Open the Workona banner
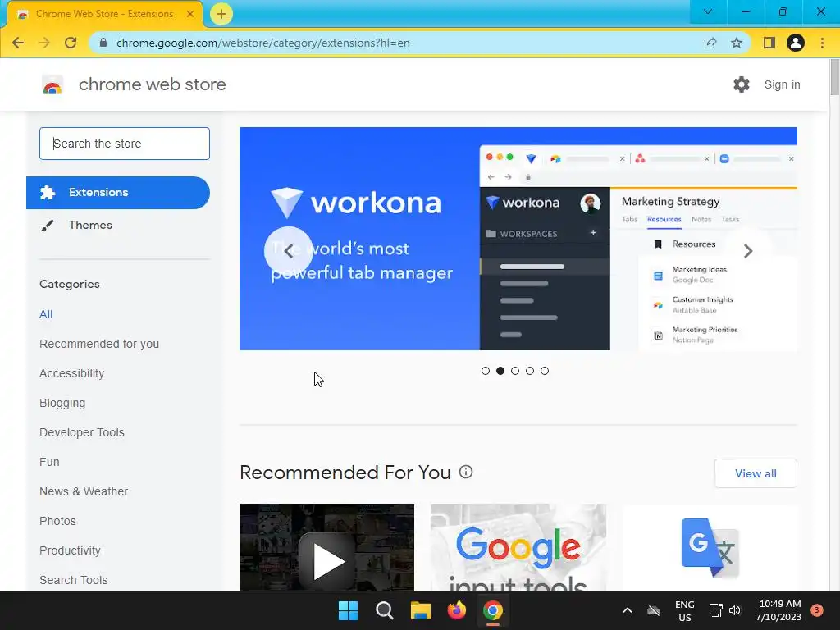 pyautogui.click(x=518, y=239)
